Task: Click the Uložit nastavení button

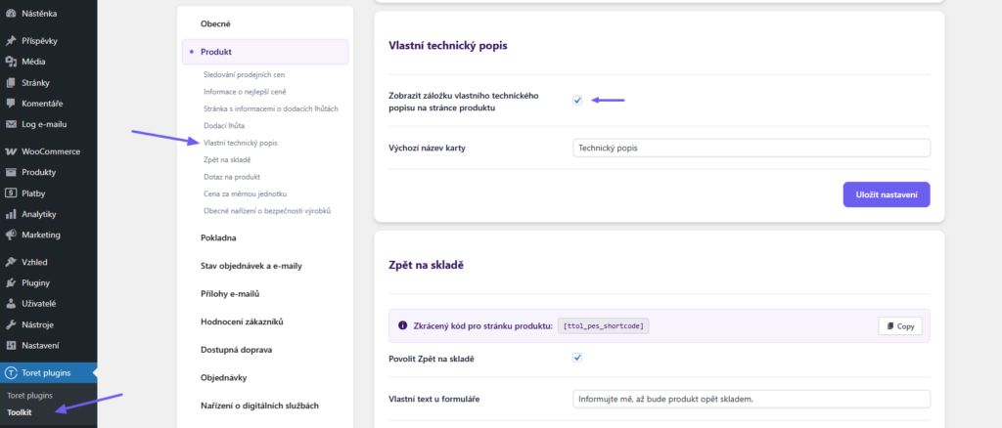Action: point(887,194)
